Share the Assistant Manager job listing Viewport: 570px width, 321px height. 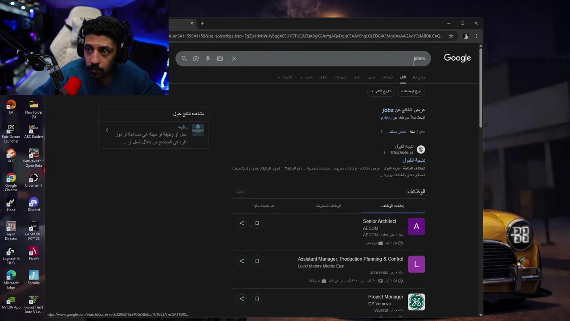click(242, 261)
